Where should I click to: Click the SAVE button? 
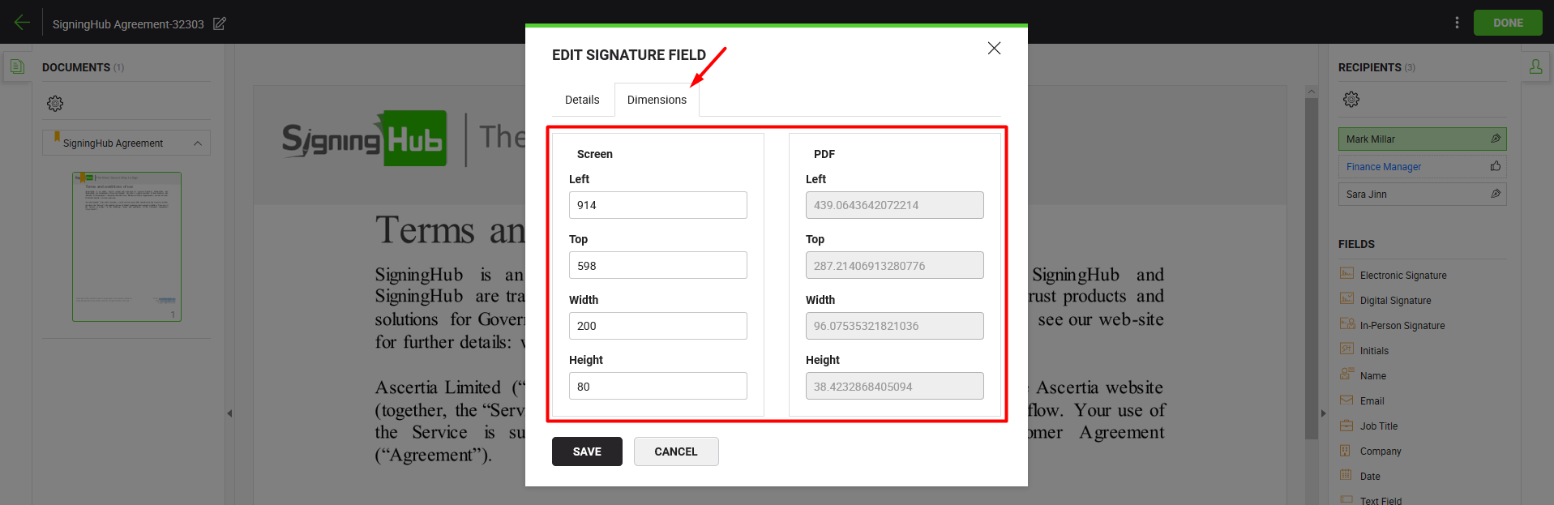(587, 452)
